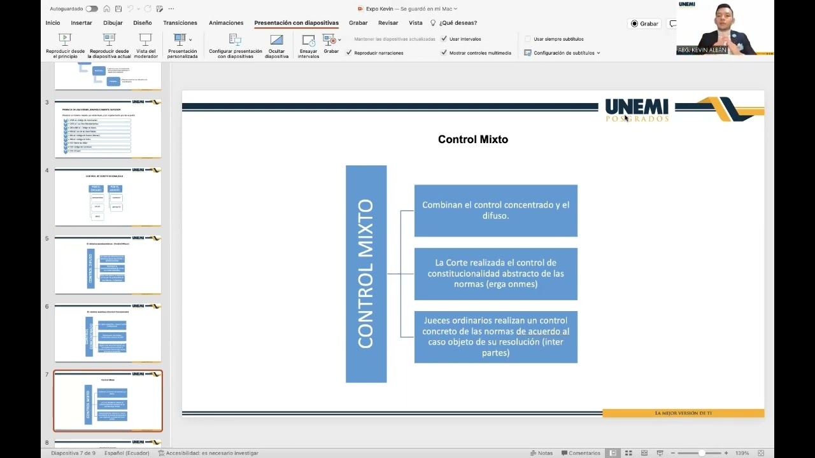Viewport: 815px width, 458px height.
Task: Select slide 7 Control Mixto thumbnail
Action: [108, 401]
